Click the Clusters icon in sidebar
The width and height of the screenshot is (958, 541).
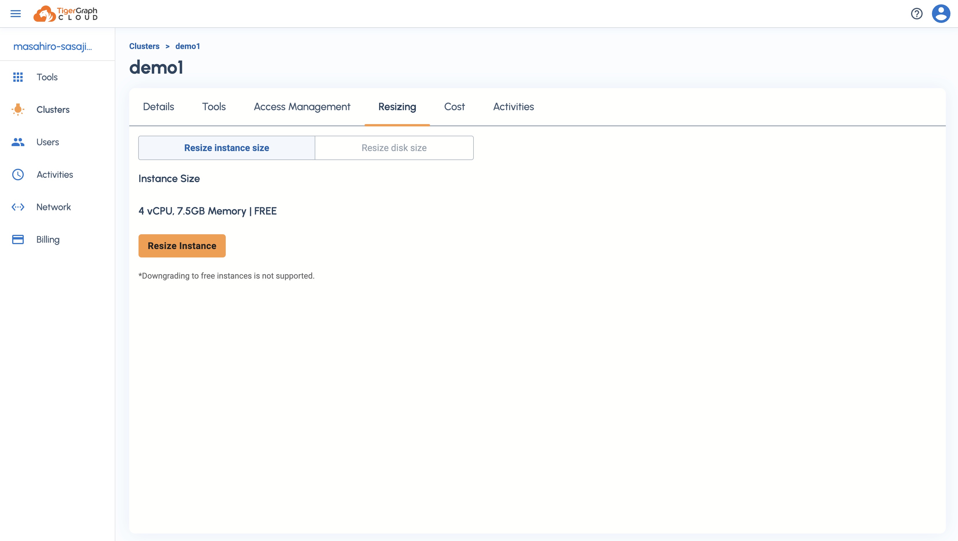click(x=18, y=109)
